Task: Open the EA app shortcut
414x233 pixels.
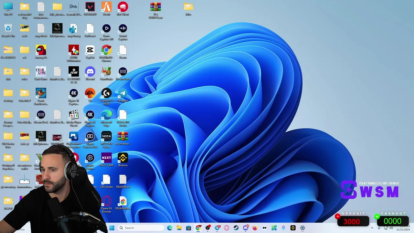Action: 90,95
